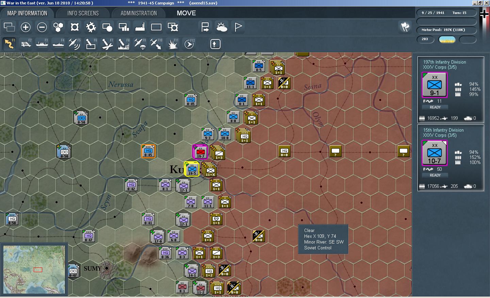The image size is (490, 298).
Task: Select F7 bomb airfield mode
Action: click(107, 44)
